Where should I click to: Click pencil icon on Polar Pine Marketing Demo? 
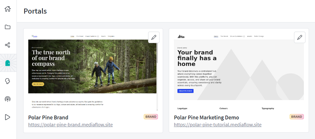click(299, 37)
